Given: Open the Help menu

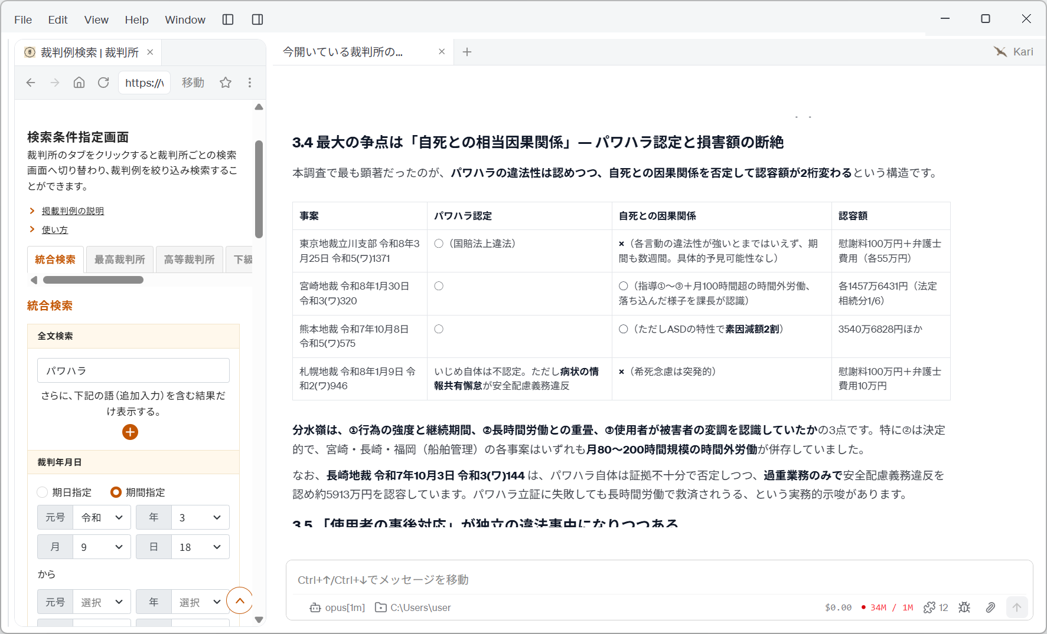Looking at the screenshot, I should [x=136, y=19].
